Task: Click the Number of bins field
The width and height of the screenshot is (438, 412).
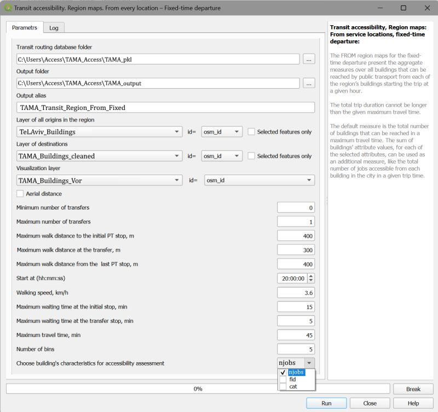Action: 296,349
